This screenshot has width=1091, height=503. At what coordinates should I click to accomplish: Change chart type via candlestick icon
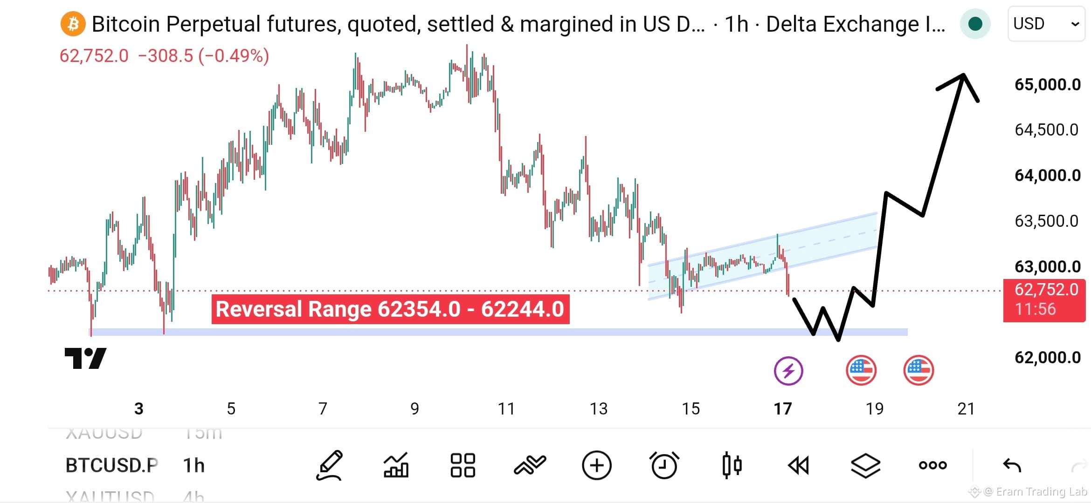click(x=732, y=465)
